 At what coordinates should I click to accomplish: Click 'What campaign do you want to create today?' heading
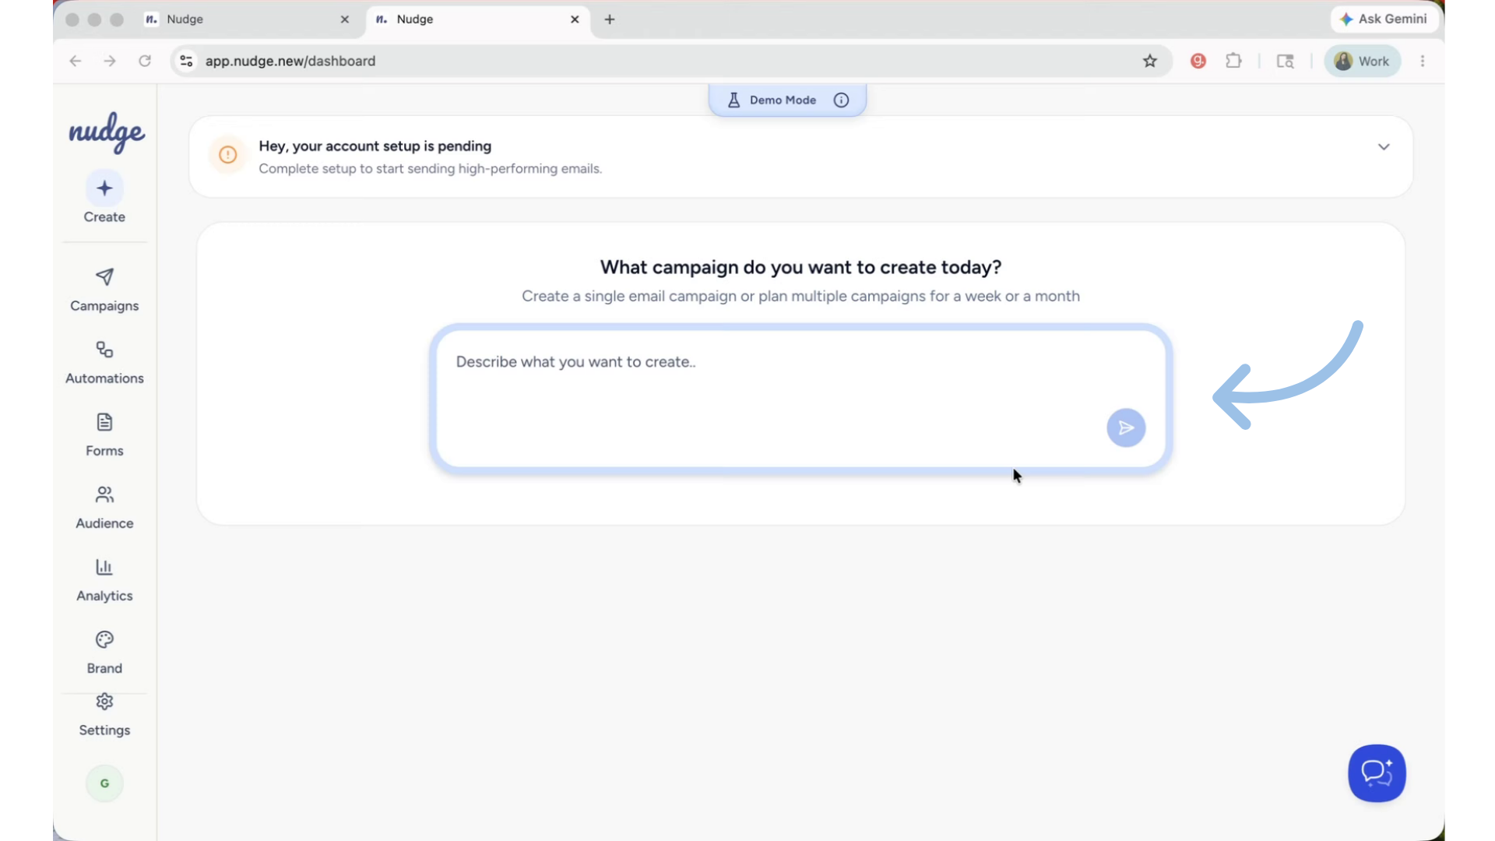[800, 267]
